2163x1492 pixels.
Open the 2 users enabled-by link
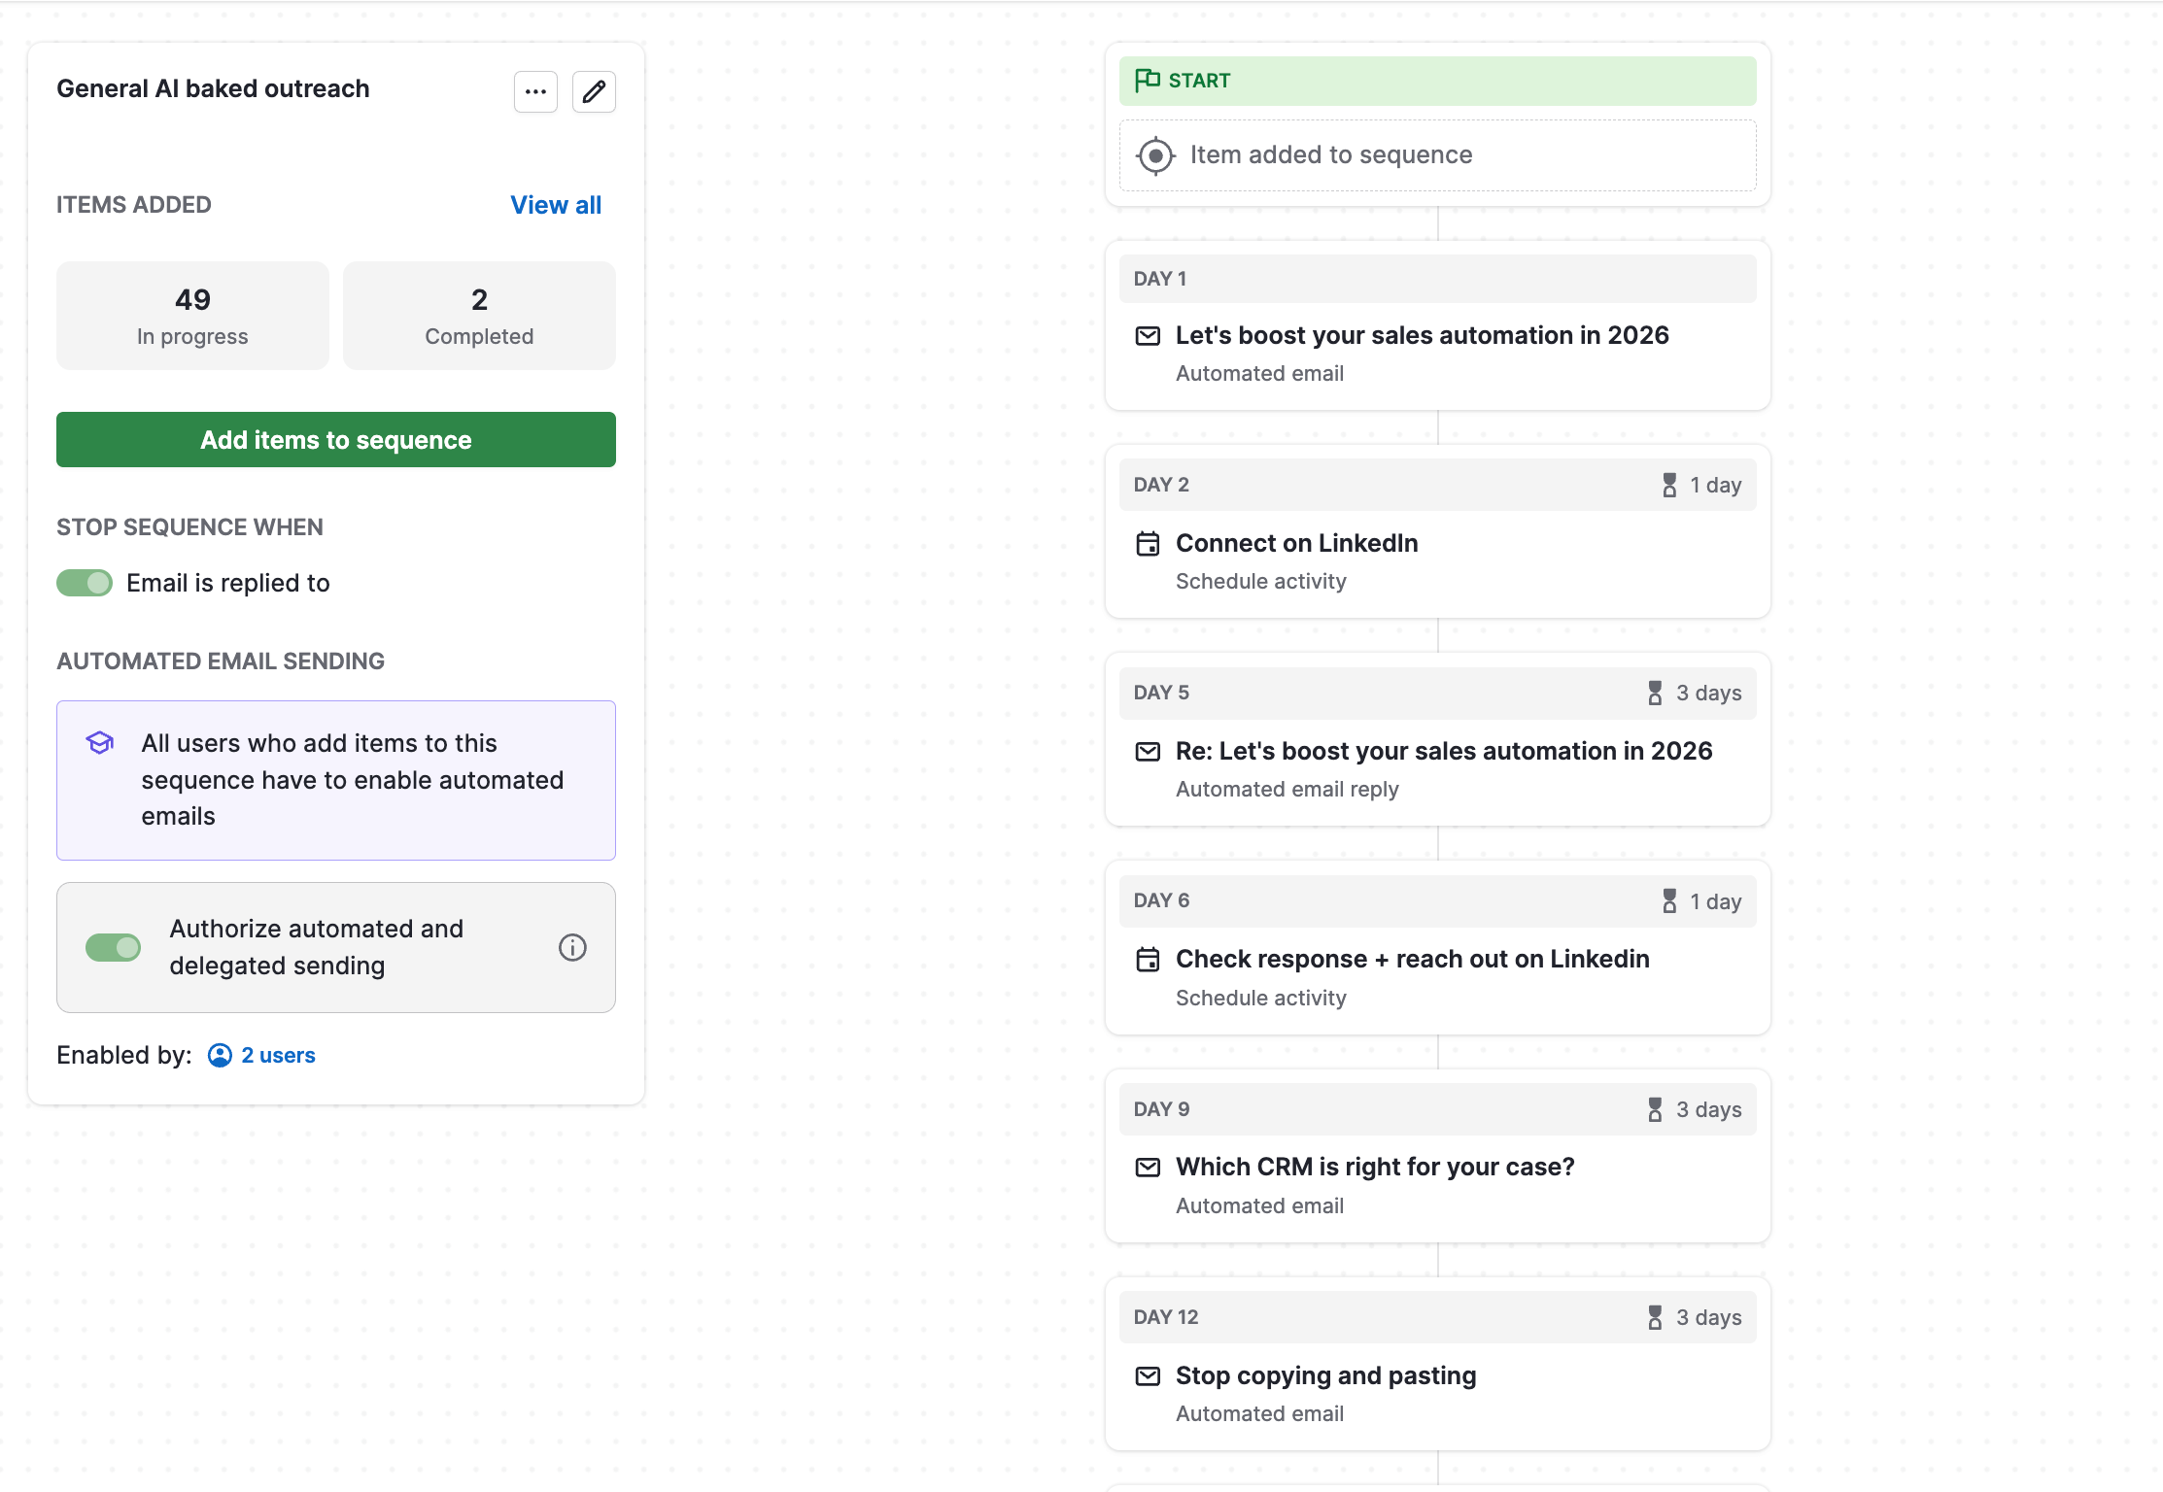(x=278, y=1055)
